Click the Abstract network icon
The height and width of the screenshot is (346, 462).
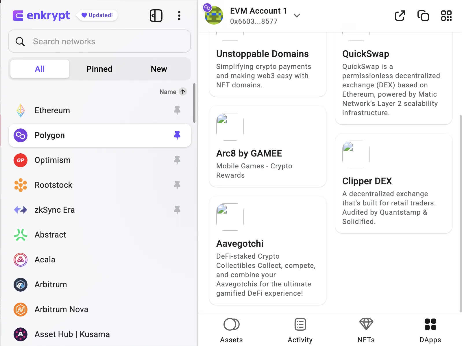pos(21,235)
